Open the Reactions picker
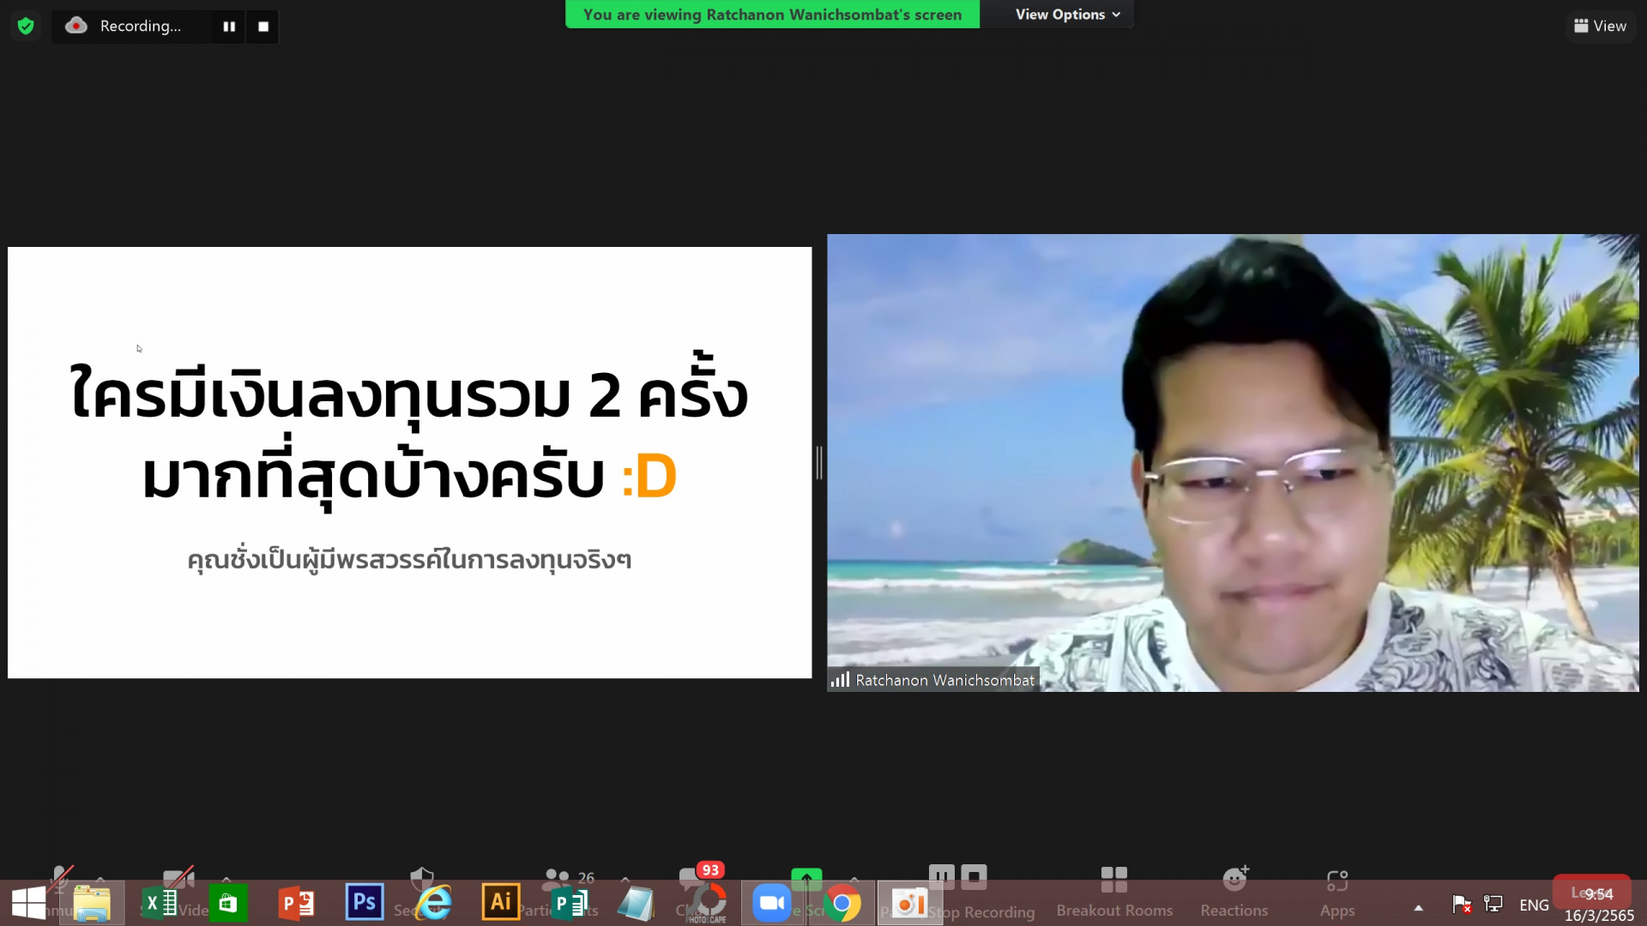The image size is (1647, 926). coord(1234,892)
